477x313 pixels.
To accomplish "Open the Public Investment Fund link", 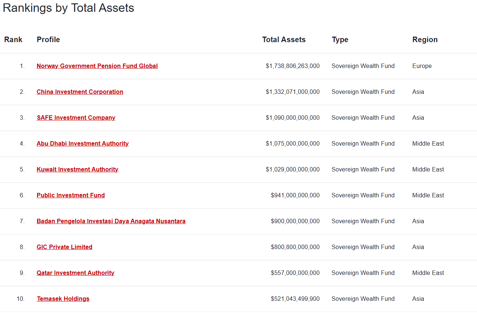I will point(71,195).
